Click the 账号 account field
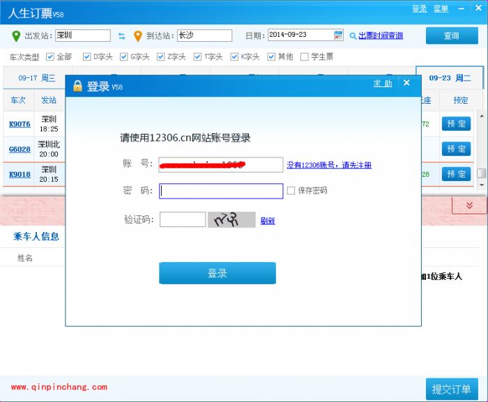 point(221,164)
